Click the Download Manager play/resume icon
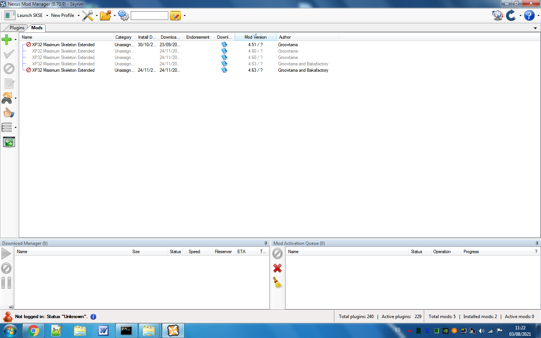The width and height of the screenshot is (541, 338). 6,253
